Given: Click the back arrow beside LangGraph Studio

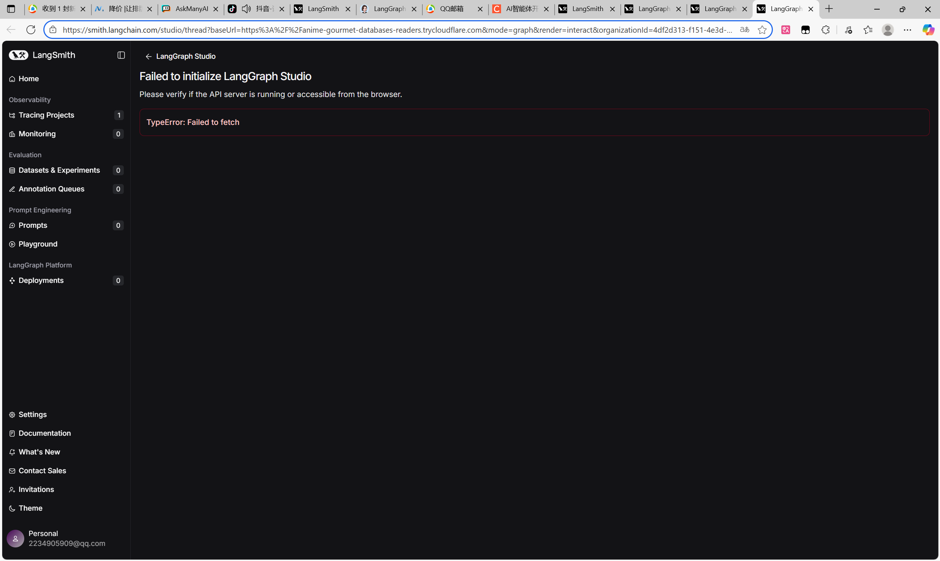Looking at the screenshot, I should click(x=148, y=56).
